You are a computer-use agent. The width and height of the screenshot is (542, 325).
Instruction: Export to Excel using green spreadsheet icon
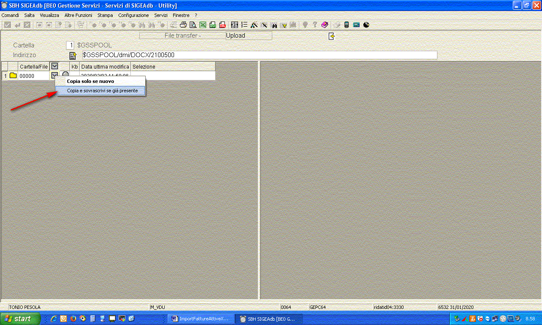203,25
